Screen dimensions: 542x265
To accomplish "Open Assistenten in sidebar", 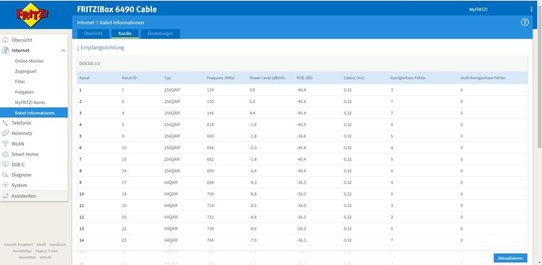I will (x=23, y=196).
